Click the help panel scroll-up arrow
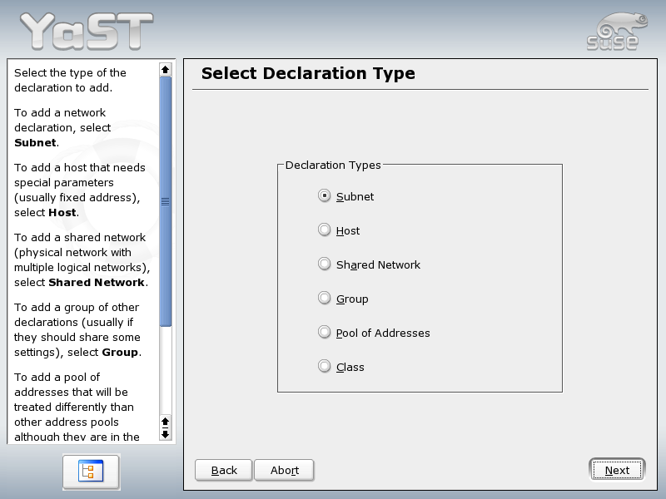 (x=165, y=69)
